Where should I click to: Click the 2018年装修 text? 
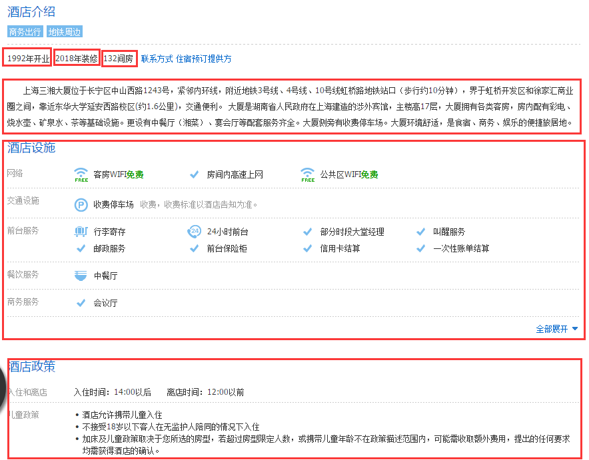click(76, 59)
